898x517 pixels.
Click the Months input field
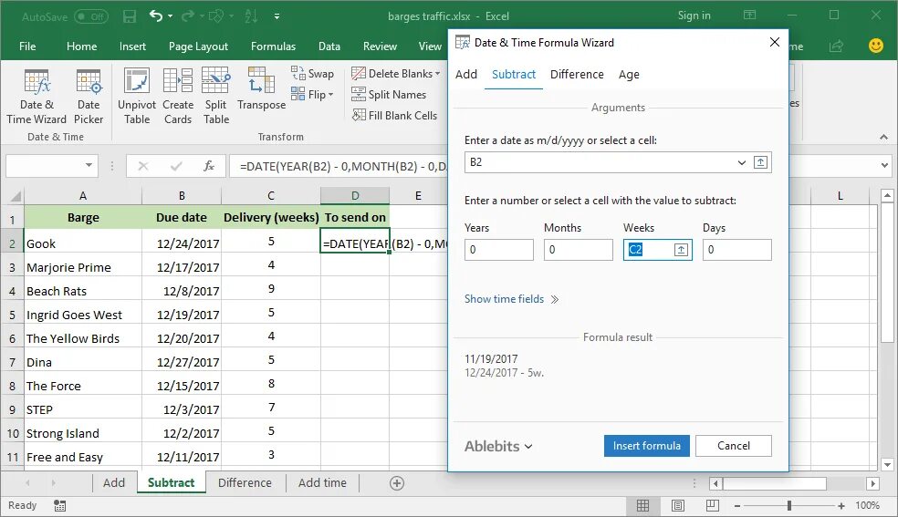point(578,249)
